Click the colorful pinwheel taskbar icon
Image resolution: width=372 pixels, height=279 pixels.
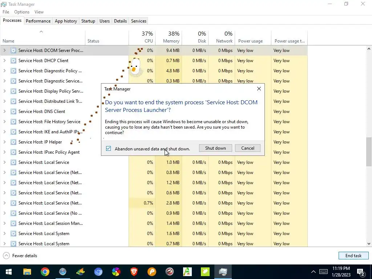[116, 272]
